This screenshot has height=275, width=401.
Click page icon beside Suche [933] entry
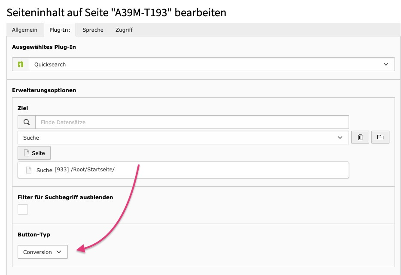(x=29, y=170)
